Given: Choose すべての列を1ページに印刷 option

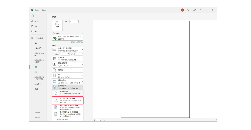Looking at the screenshot, I should pos(68,108).
